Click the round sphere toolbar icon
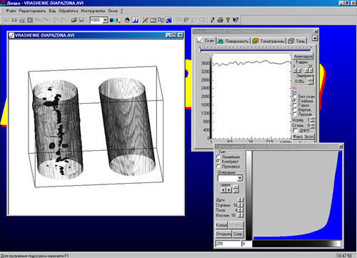Screen dimensions: 357x258 click(x=127, y=20)
